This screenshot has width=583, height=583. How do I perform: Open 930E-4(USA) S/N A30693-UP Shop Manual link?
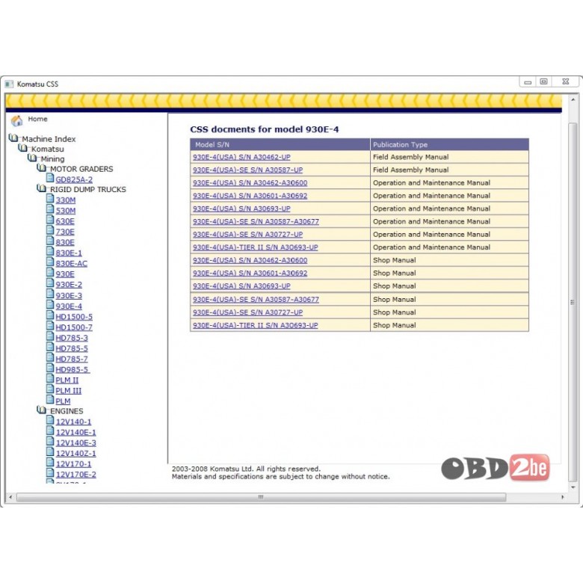(x=241, y=286)
